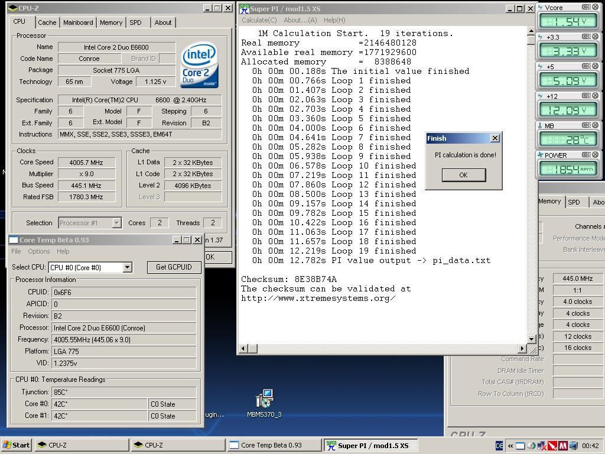The width and height of the screenshot is (605, 454).
Task: Close the +5 voltage widget
Action: tap(595, 66)
